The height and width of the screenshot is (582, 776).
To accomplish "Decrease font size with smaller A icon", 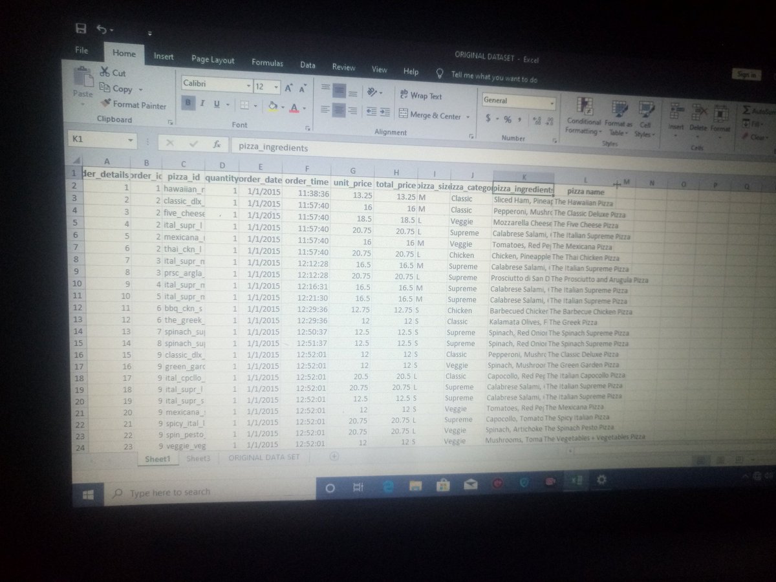I will coord(302,89).
